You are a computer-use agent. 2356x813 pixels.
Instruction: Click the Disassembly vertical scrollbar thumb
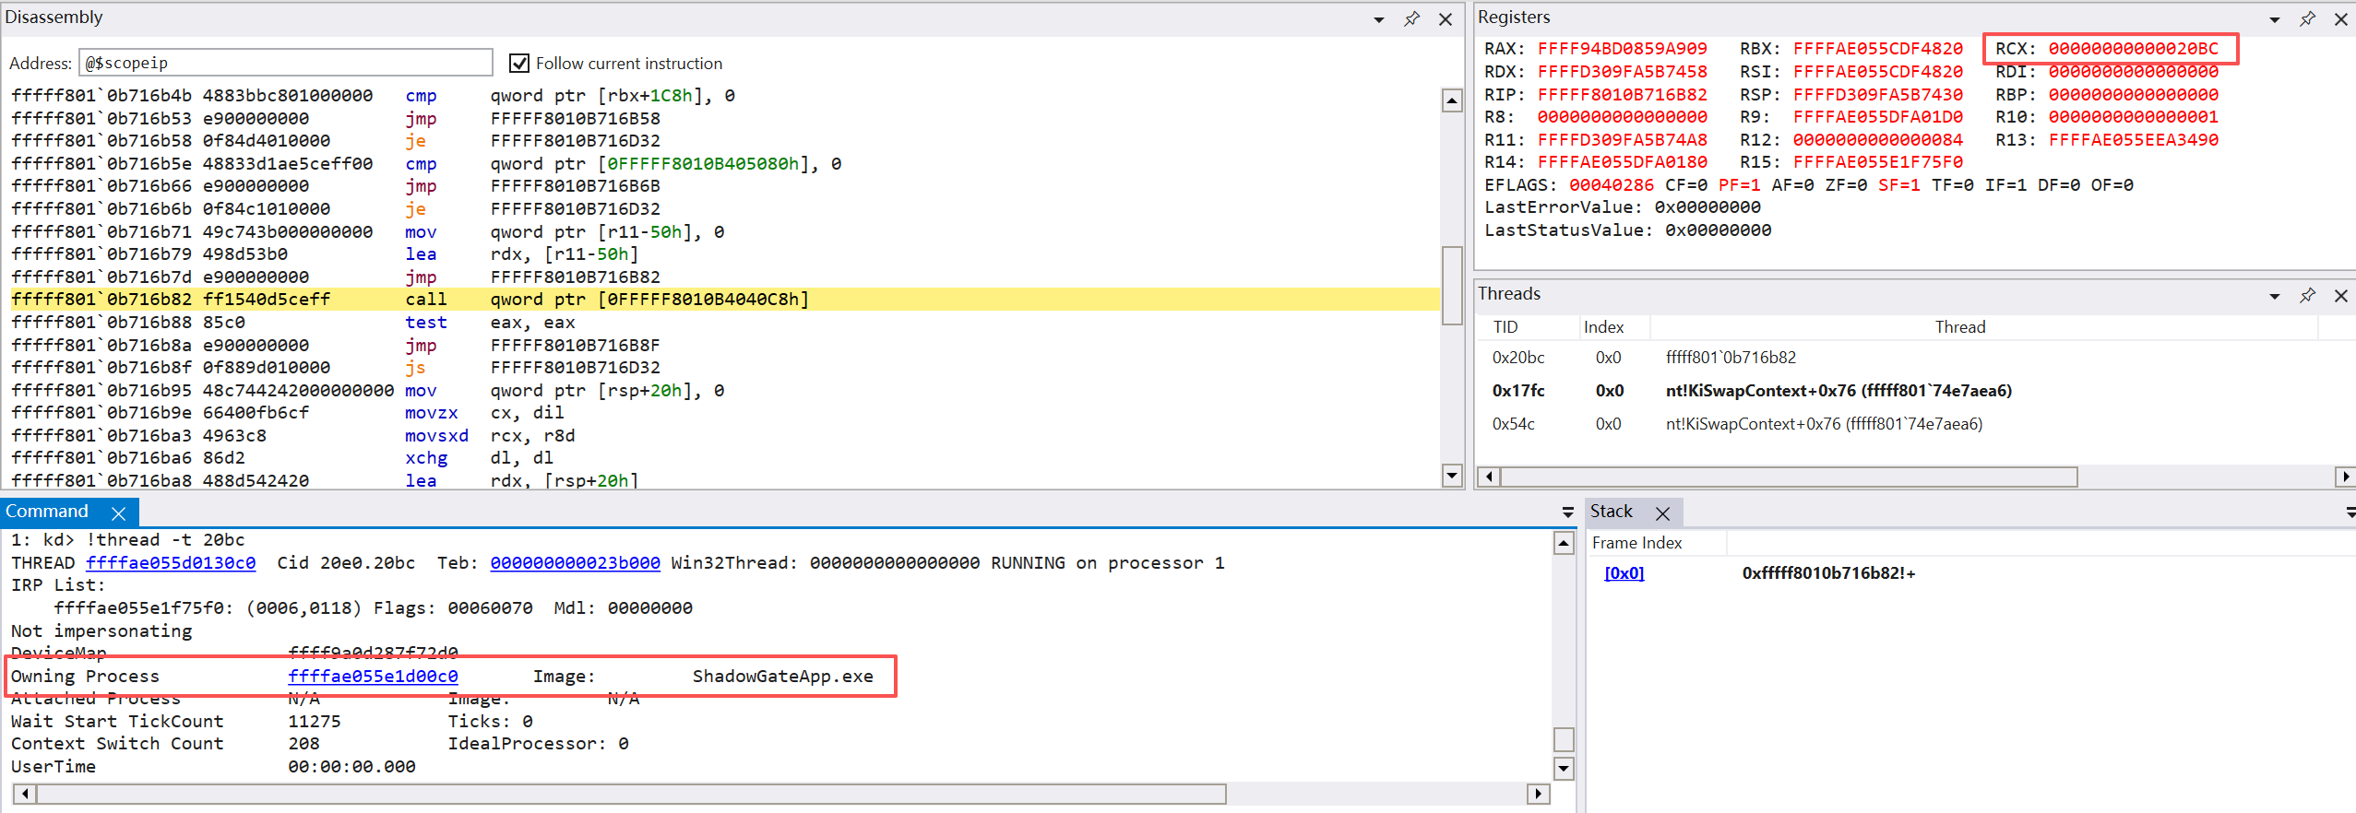click(x=1452, y=286)
